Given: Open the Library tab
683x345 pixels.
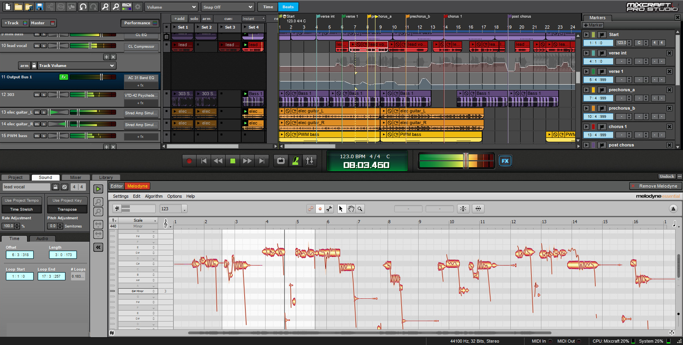Looking at the screenshot, I should pos(106,177).
